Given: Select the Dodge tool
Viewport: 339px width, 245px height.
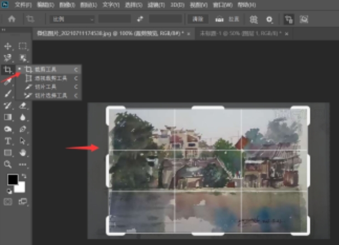Looking at the screenshot, I should click(x=8, y=129).
